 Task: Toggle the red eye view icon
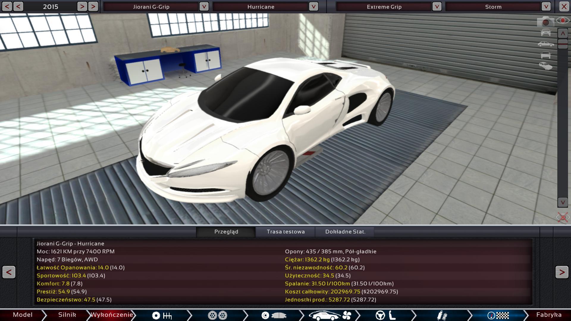562,20
